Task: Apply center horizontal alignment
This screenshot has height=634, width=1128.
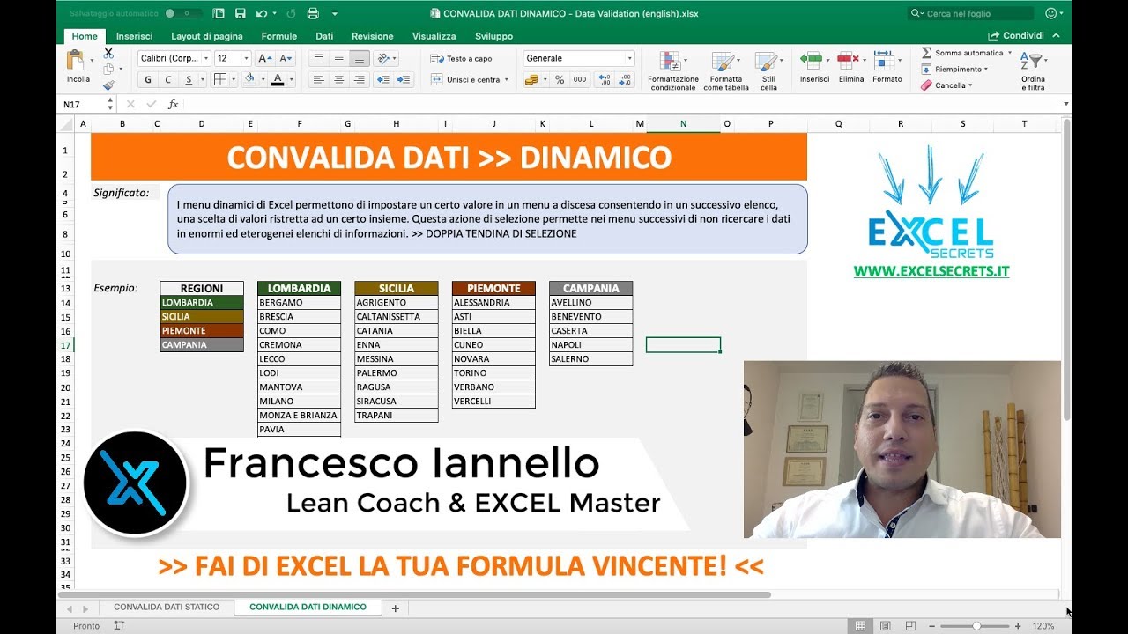Action: click(338, 79)
